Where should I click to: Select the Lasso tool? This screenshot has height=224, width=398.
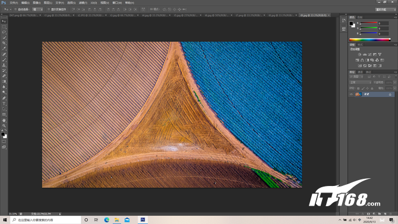point(4,32)
